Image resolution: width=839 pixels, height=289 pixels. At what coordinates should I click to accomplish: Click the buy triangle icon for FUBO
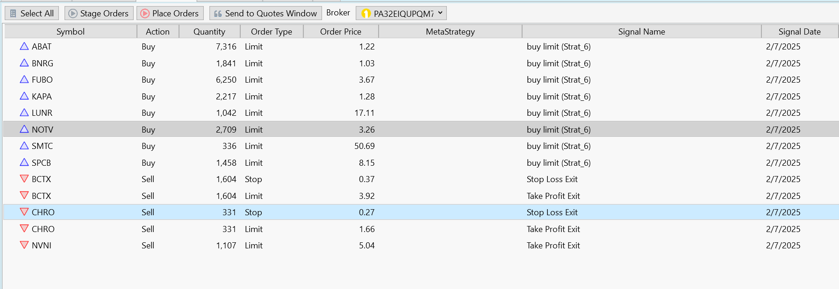click(24, 79)
